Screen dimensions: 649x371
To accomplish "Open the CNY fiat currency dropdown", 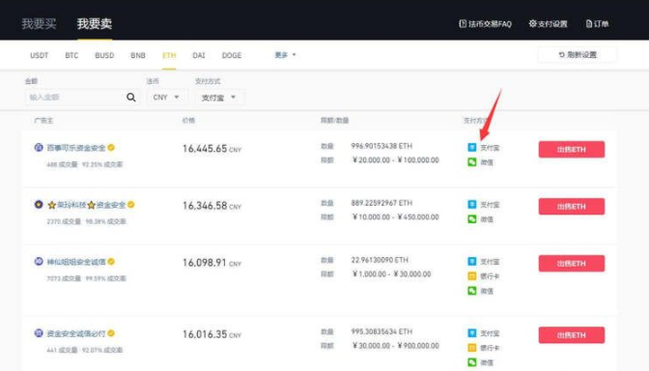I will click(x=166, y=98).
